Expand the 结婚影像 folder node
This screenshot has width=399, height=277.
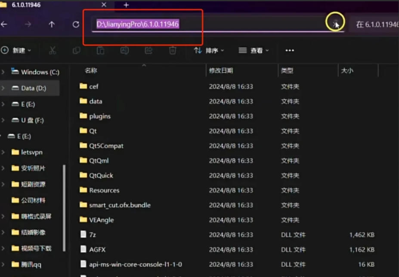[x=3, y=232]
